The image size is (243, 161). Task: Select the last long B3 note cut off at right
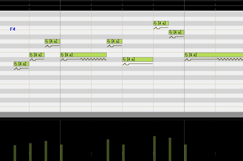pyautogui.click(x=214, y=55)
